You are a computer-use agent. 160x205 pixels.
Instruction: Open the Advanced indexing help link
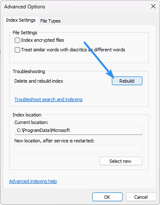tap(33, 181)
